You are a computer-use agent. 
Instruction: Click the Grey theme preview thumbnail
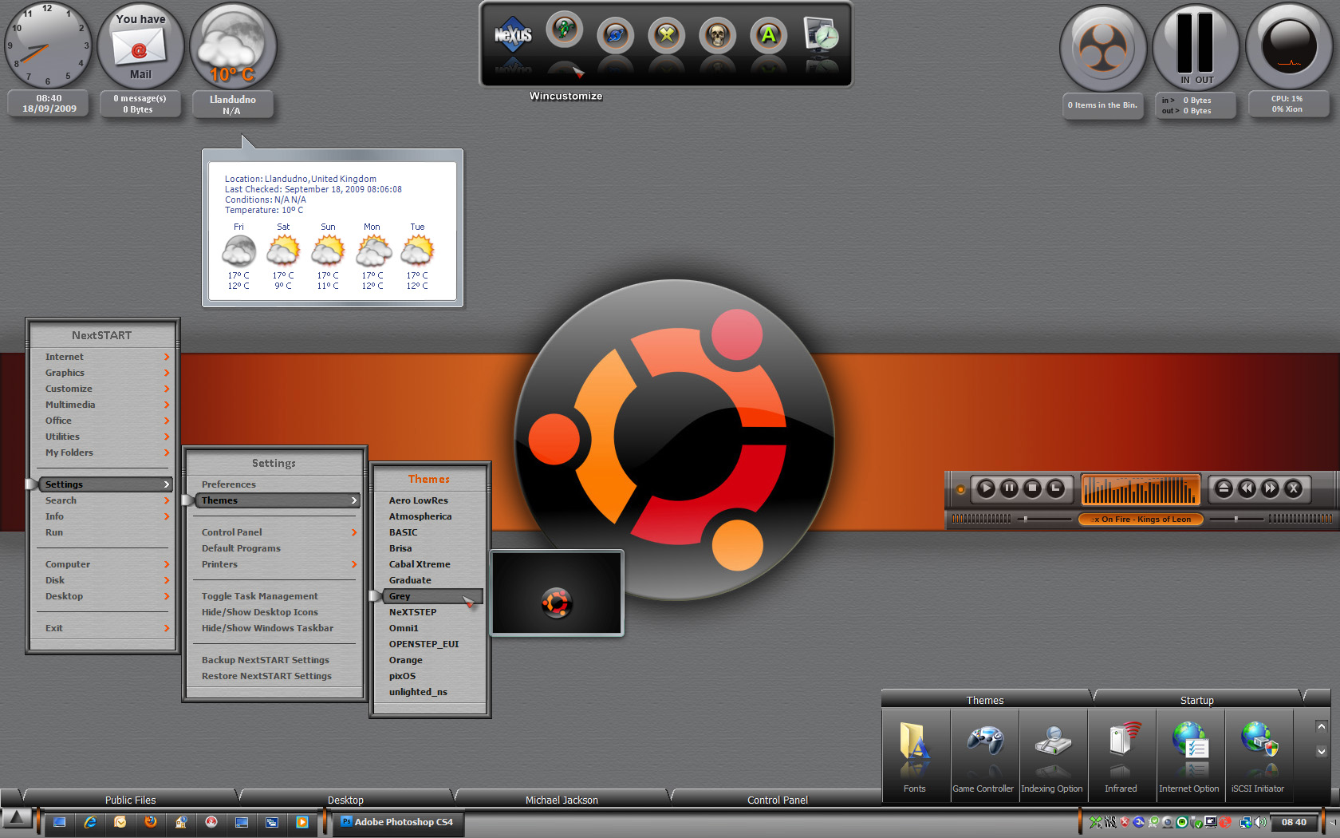point(557,593)
